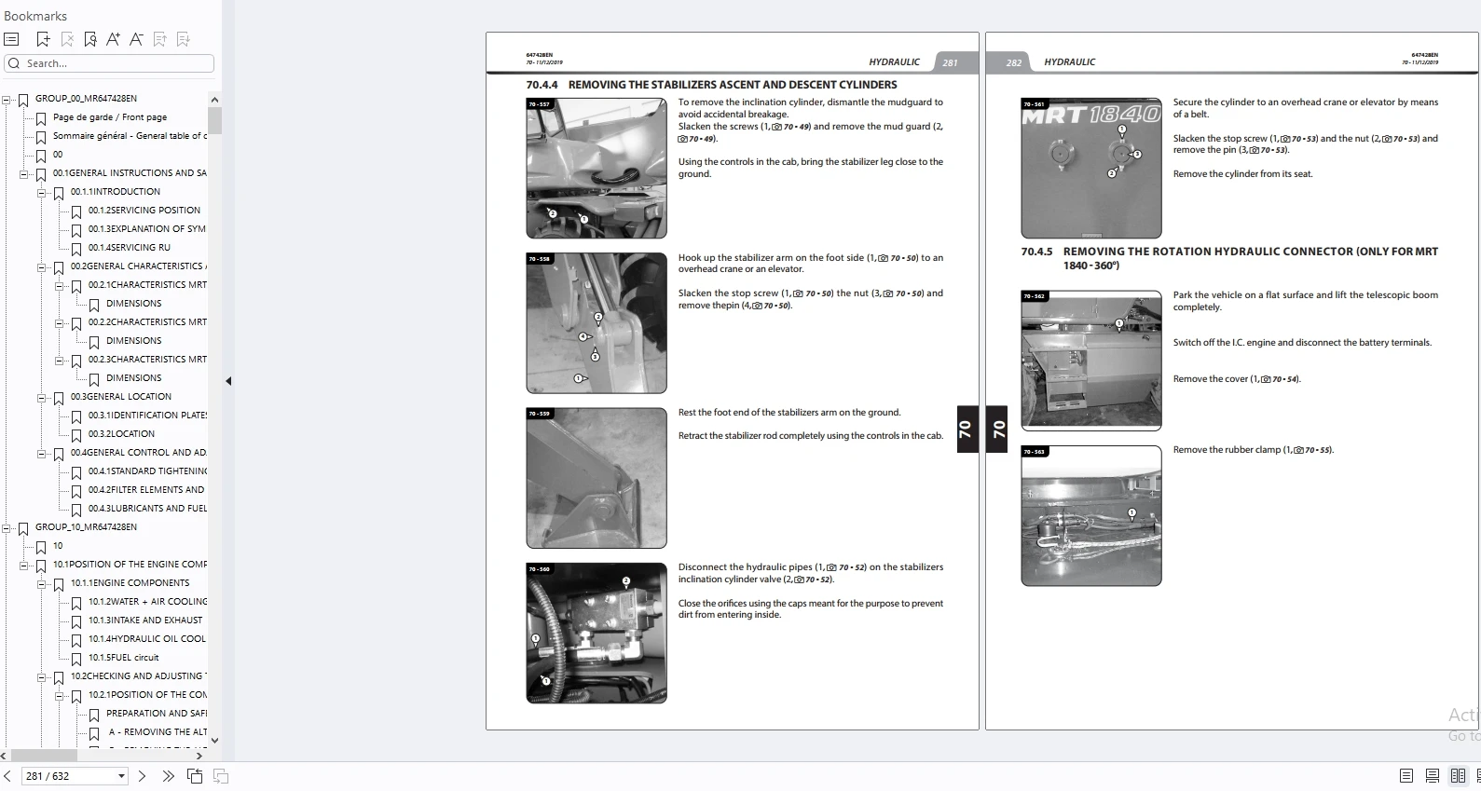The width and height of the screenshot is (1481, 791).
Task: Open the bookmark options list icon
Action: pos(11,39)
